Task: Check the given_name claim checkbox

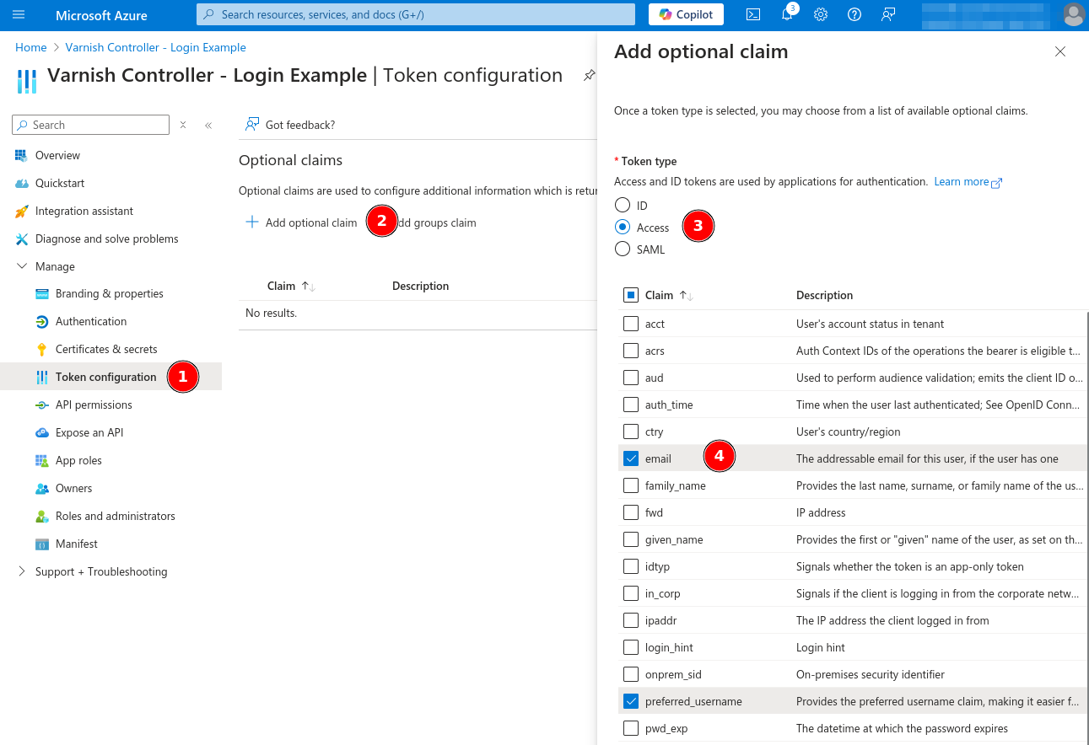Action: coord(631,539)
